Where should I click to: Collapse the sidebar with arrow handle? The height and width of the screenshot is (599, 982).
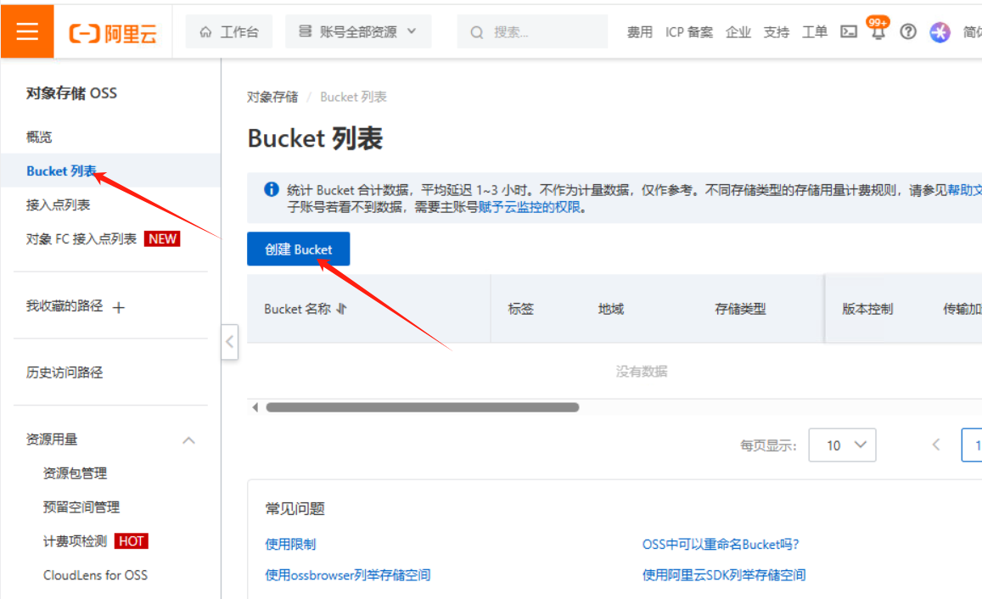point(230,342)
